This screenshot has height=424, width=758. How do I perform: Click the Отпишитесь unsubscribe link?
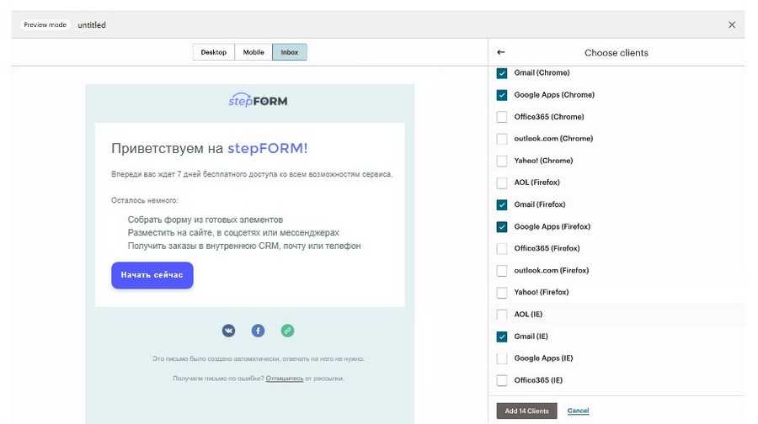pos(284,379)
